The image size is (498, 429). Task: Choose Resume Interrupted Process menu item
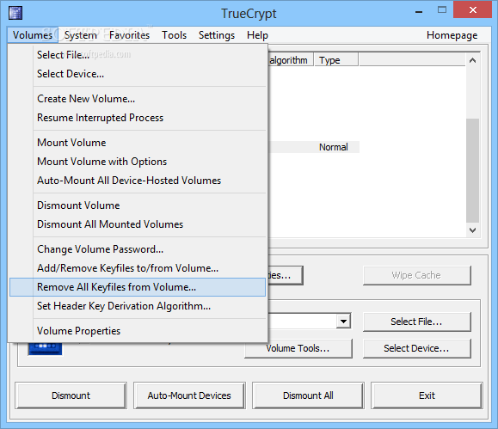(x=138, y=118)
